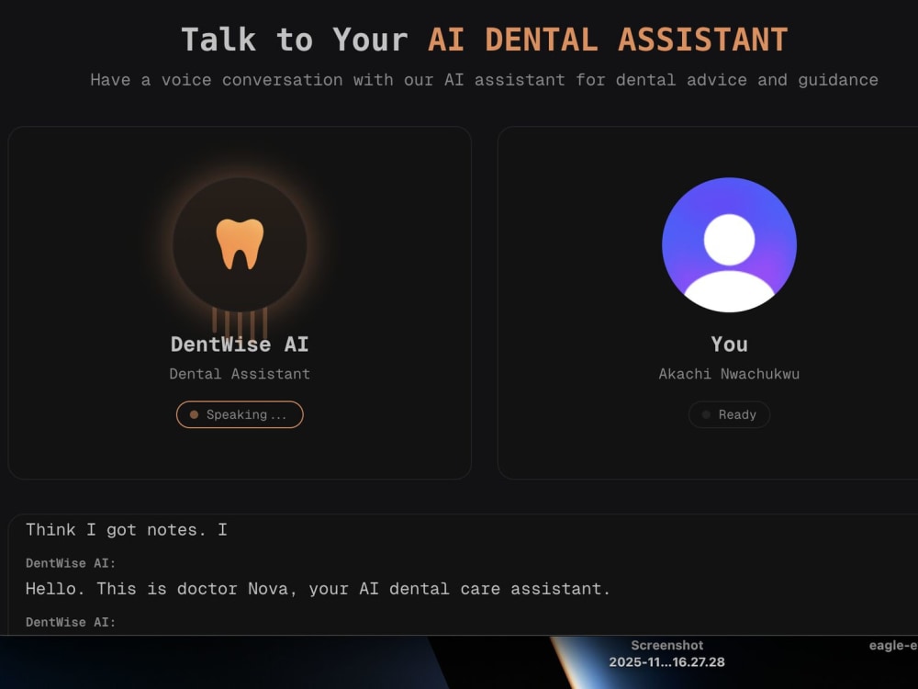Click the audio wave bars under avatar
918x689 pixels.
click(240, 322)
